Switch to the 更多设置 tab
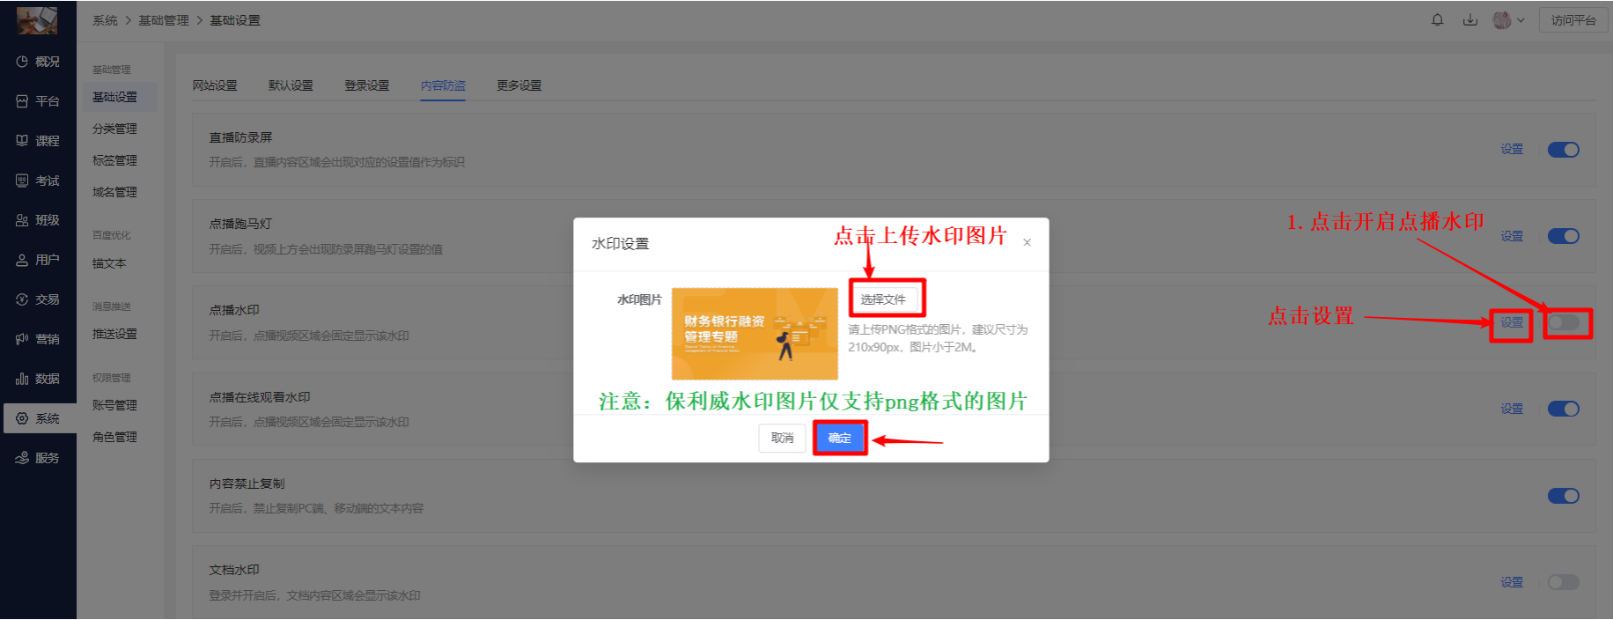The image size is (1613, 620). 519,85
